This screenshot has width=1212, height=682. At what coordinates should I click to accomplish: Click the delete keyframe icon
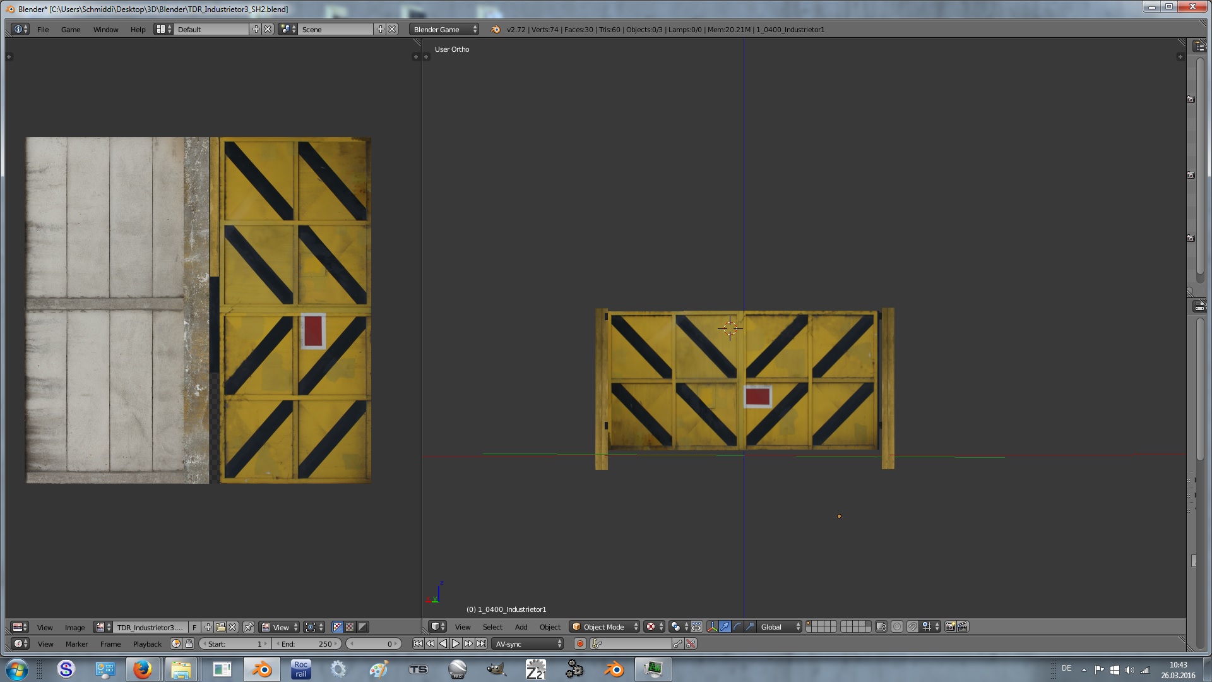[691, 643]
